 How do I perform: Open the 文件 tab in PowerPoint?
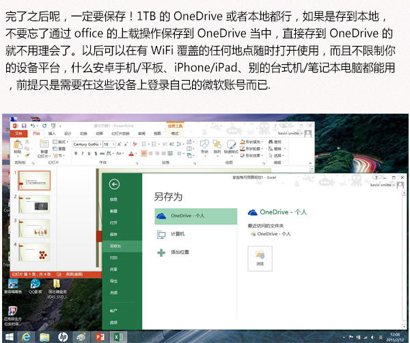[x=19, y=134]
